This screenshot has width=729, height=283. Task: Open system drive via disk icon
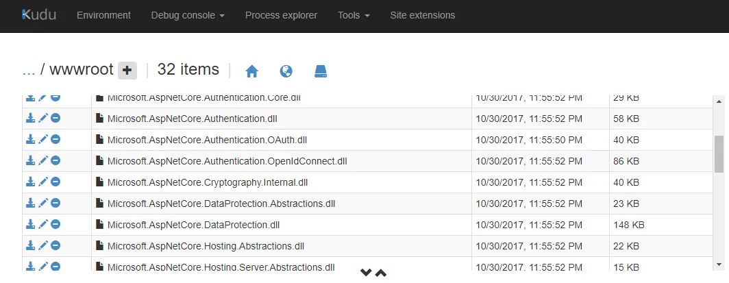pyautogui.click(x=321, y=71)
